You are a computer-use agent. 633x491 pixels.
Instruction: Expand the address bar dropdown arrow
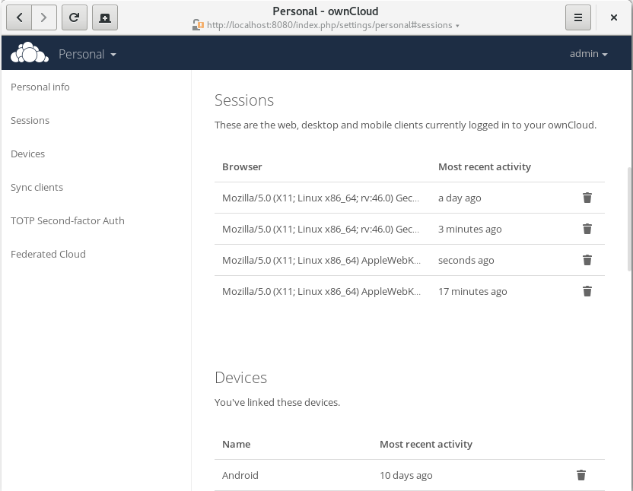(459, 25)
